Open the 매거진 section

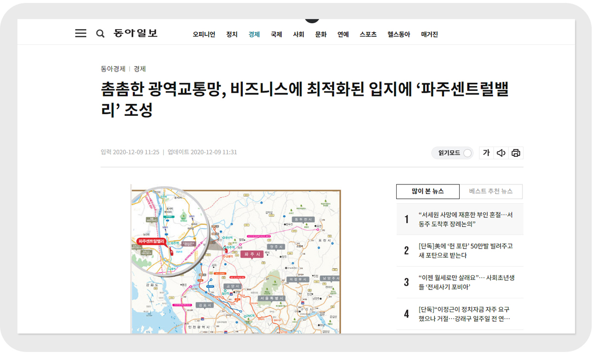point(429,35)
